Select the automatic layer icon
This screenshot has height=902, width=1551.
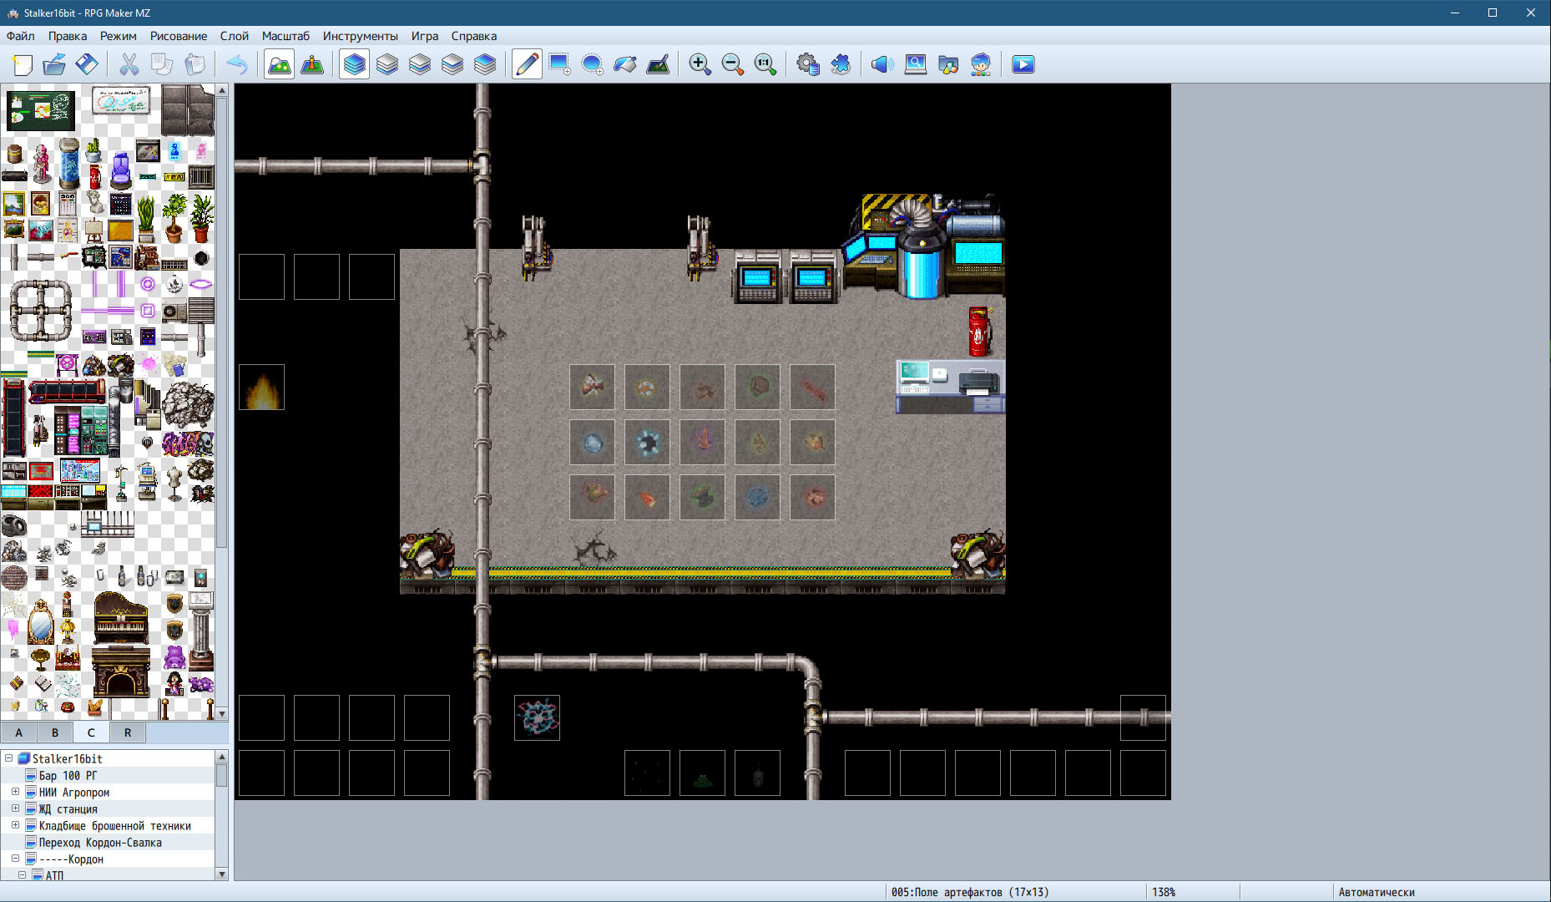click(x=355, y=64)
